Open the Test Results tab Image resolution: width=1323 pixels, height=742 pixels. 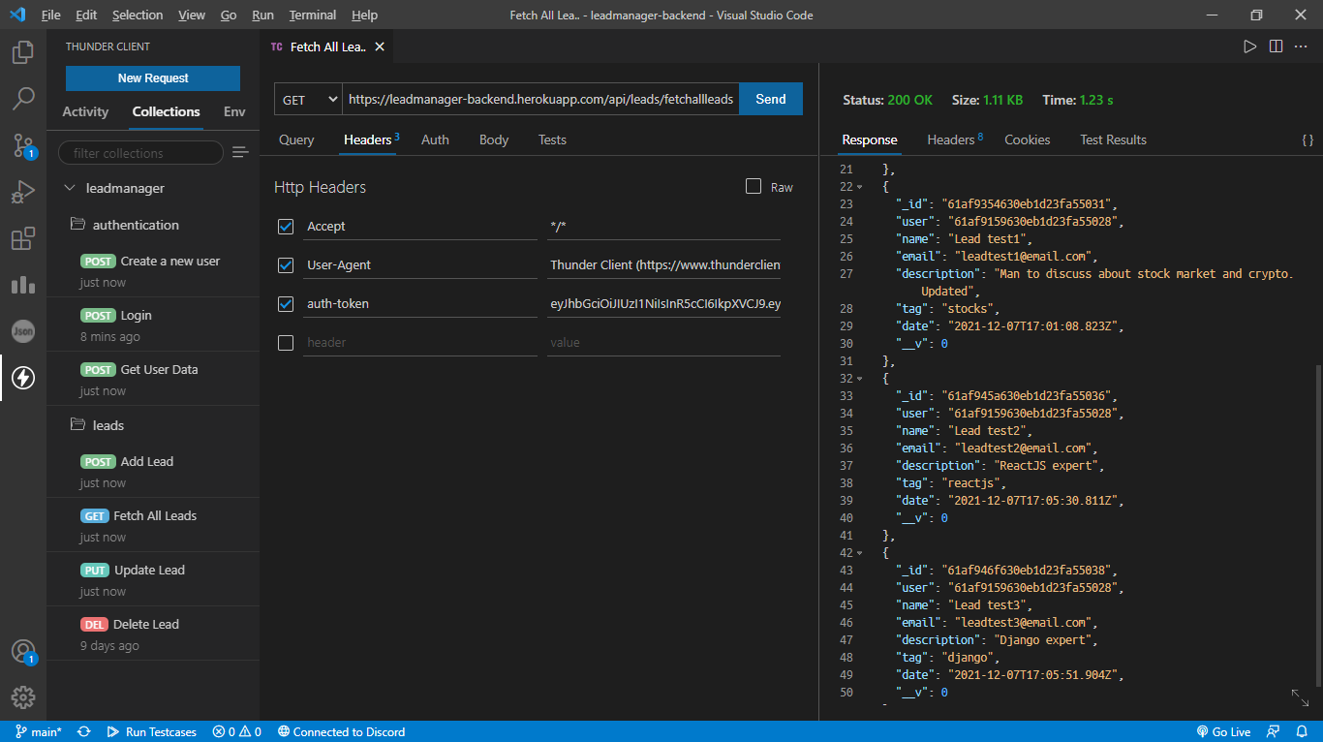pos(1113,139)
